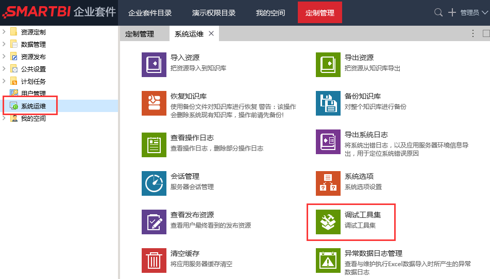Click the 异常数据日志管理 title link
The width and height of the screenshot is (490, 279).
pyautogui.click(x=374, y=253)
